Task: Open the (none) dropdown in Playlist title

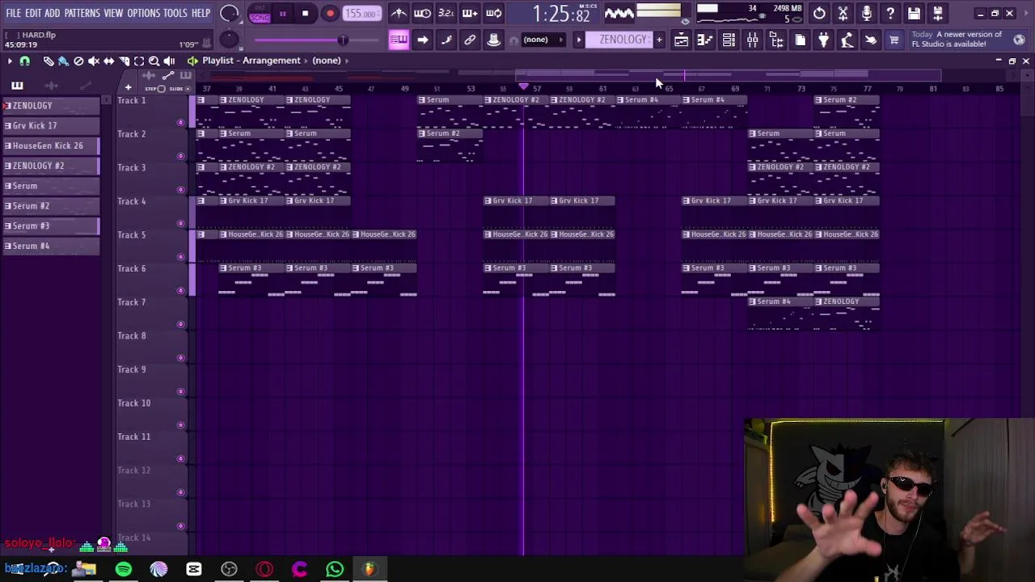Action: pos(327,61)
